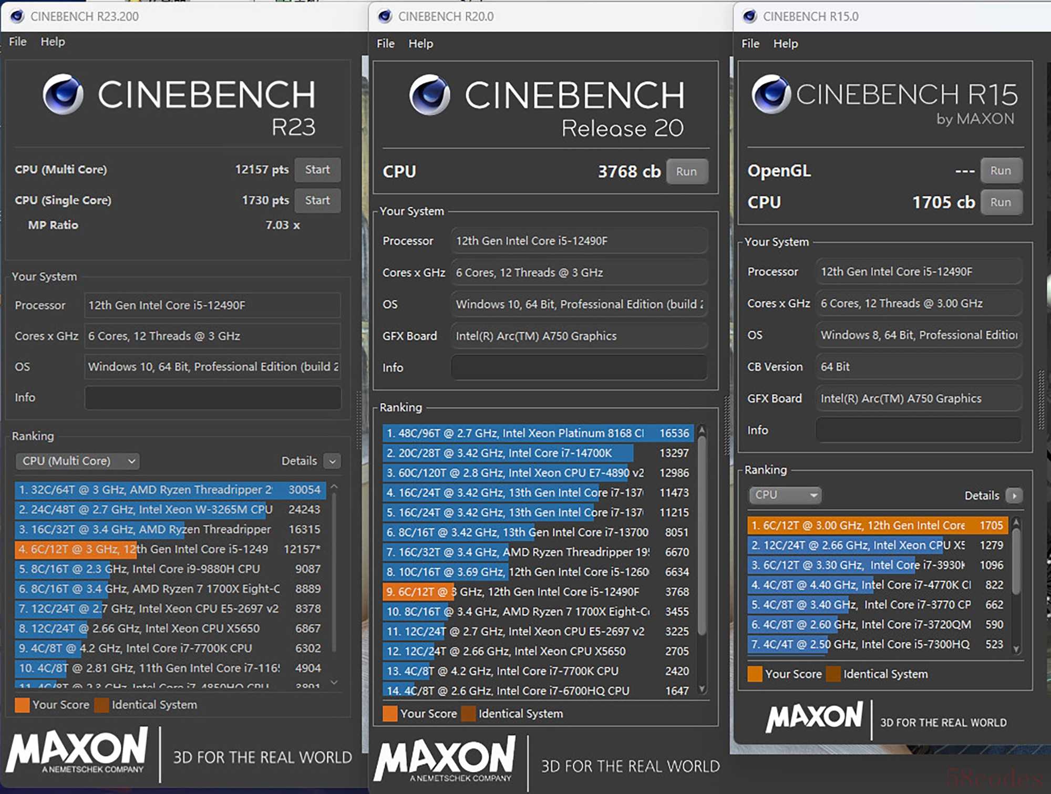The width and height of the screenshot is (1051, 794).
Task: Click the Cinebench R15 title bar app icon
Action: pyautogui.click(x=749, y=16)
